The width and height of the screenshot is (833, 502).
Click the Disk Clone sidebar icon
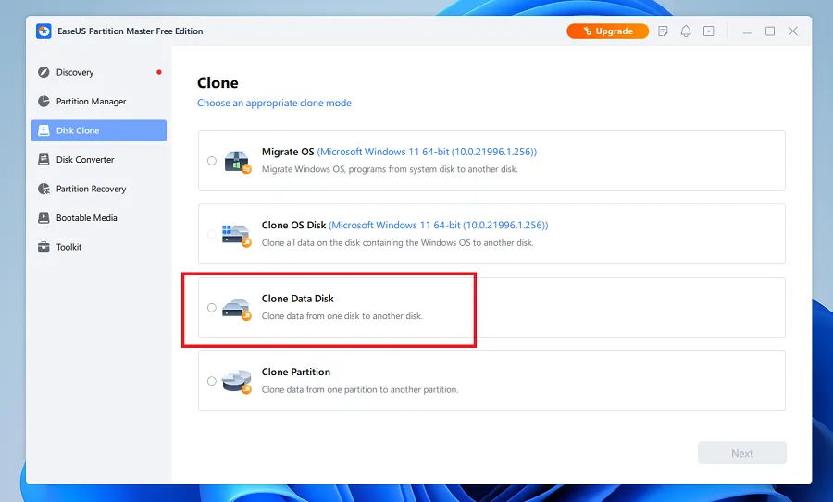[44, 130]
